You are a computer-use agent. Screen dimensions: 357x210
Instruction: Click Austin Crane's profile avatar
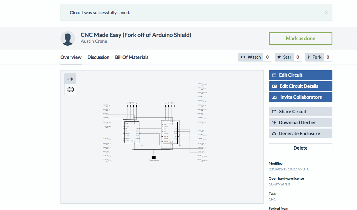[x=67, y=38]
